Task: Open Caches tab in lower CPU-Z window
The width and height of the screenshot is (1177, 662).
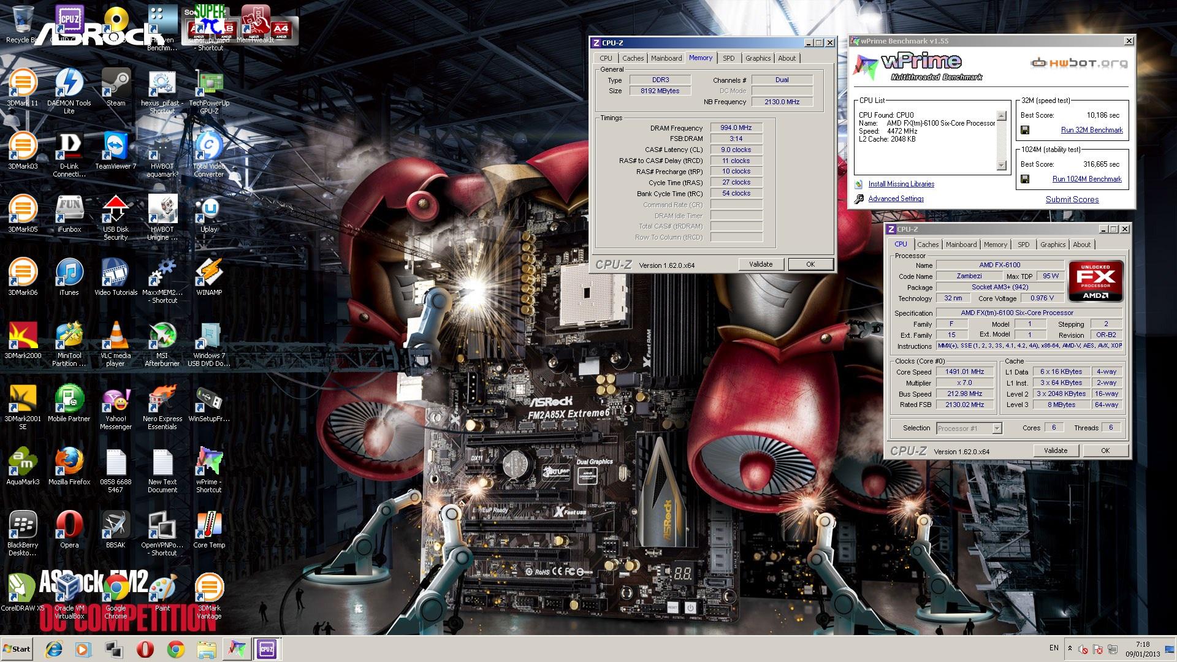Action: 928,245
